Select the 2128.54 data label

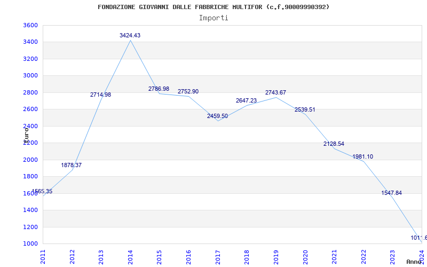tap(334, 144)
